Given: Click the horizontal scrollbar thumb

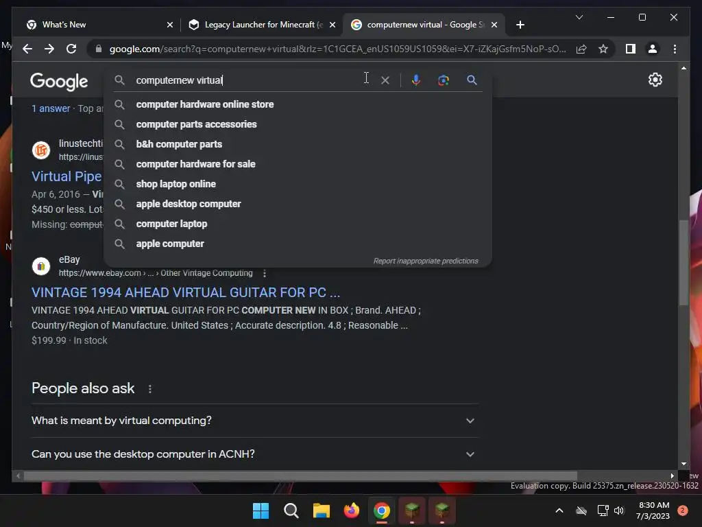Looking at the screenshot, I should click(300, 476).
